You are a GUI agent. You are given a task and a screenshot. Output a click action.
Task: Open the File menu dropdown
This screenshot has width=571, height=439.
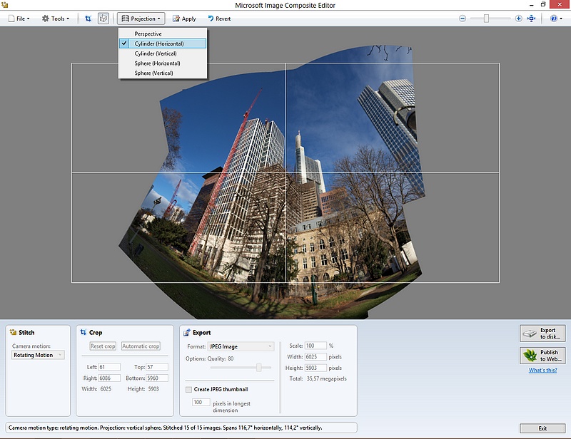coord(19,19)
